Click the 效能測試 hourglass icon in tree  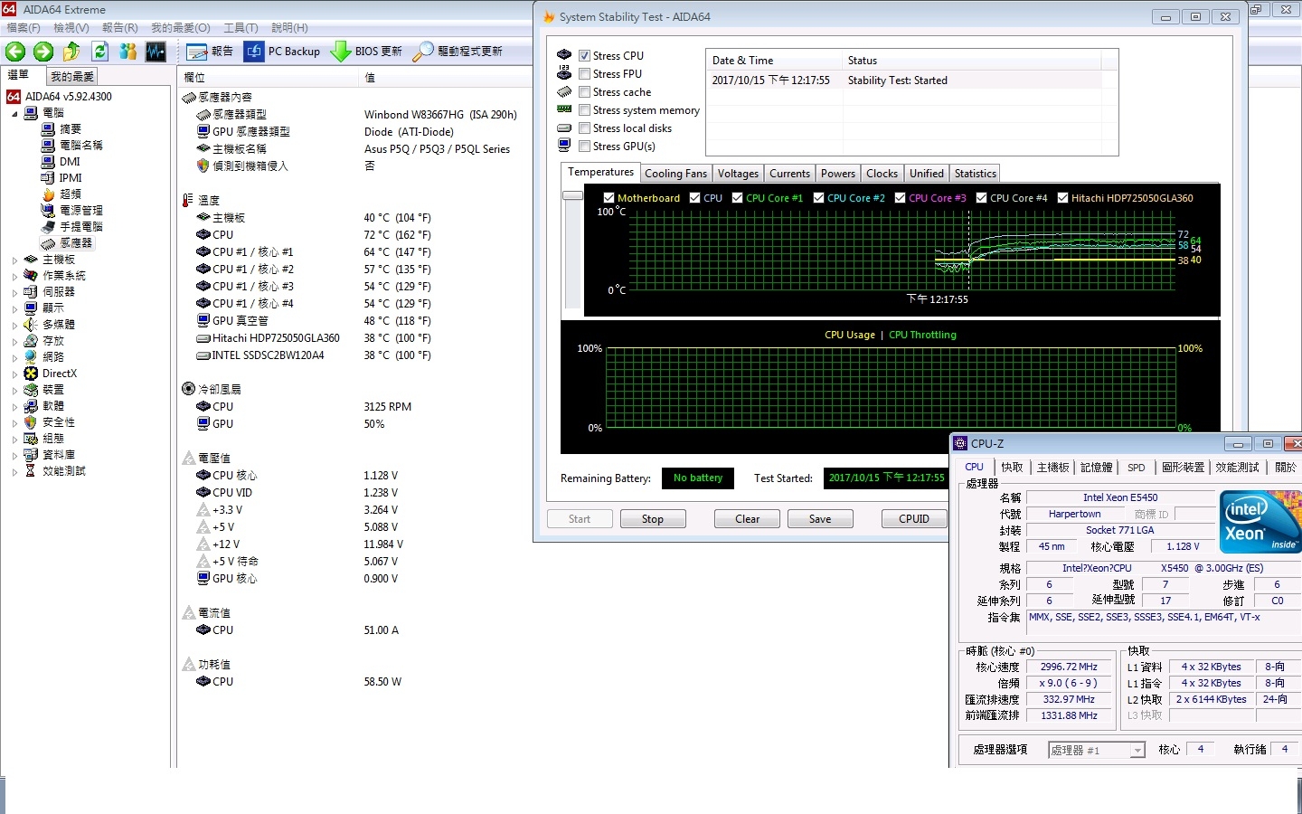click(31, 471)
